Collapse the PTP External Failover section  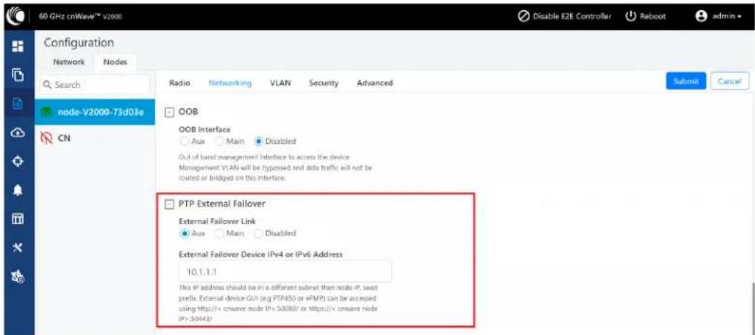pos(169,204)
